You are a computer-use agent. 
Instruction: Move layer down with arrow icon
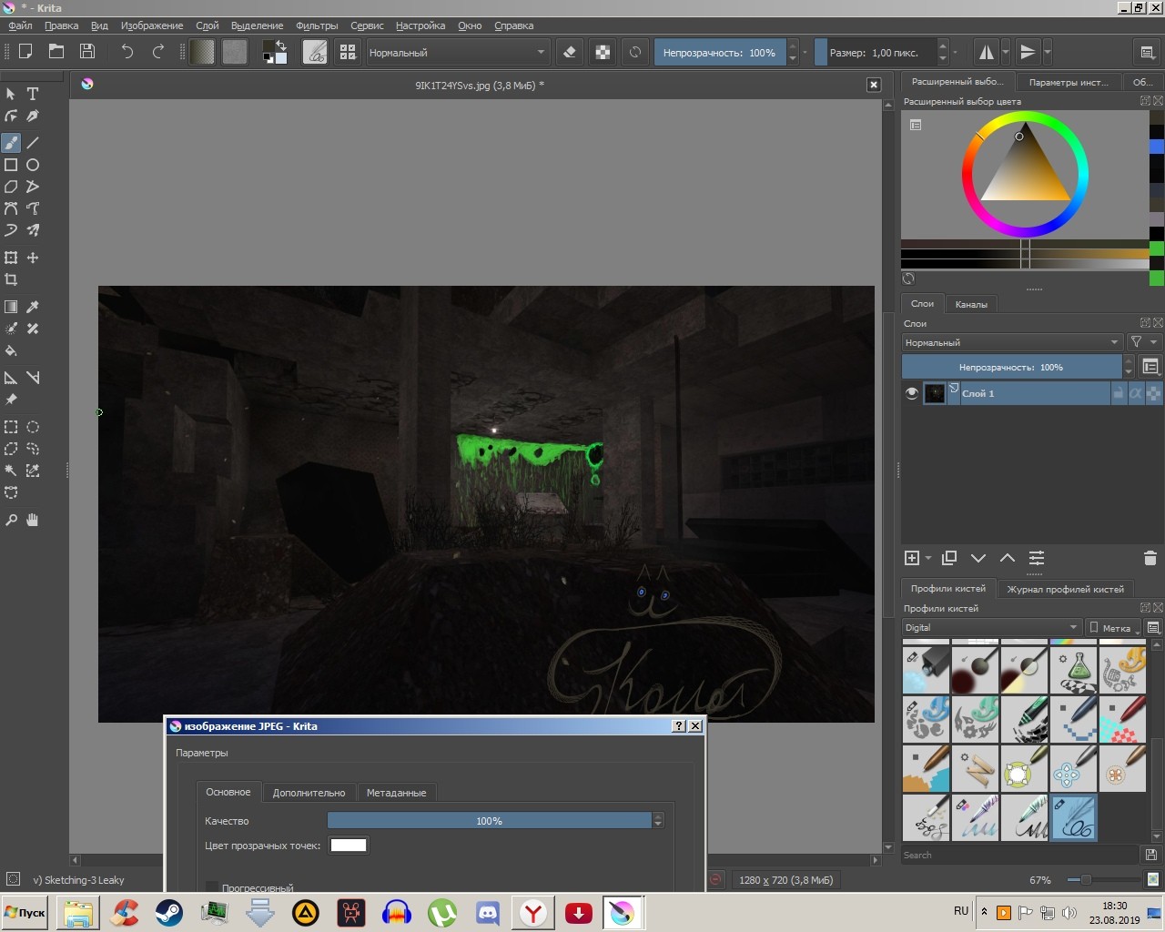pos(978,558)
